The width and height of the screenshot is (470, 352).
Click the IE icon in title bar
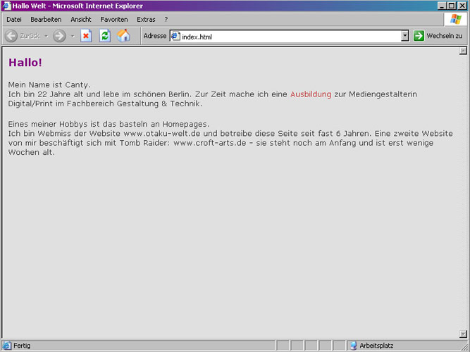[6, 6]
